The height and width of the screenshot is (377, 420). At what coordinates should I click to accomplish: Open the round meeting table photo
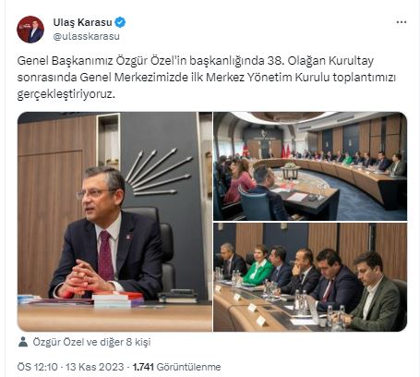[310, 166]
